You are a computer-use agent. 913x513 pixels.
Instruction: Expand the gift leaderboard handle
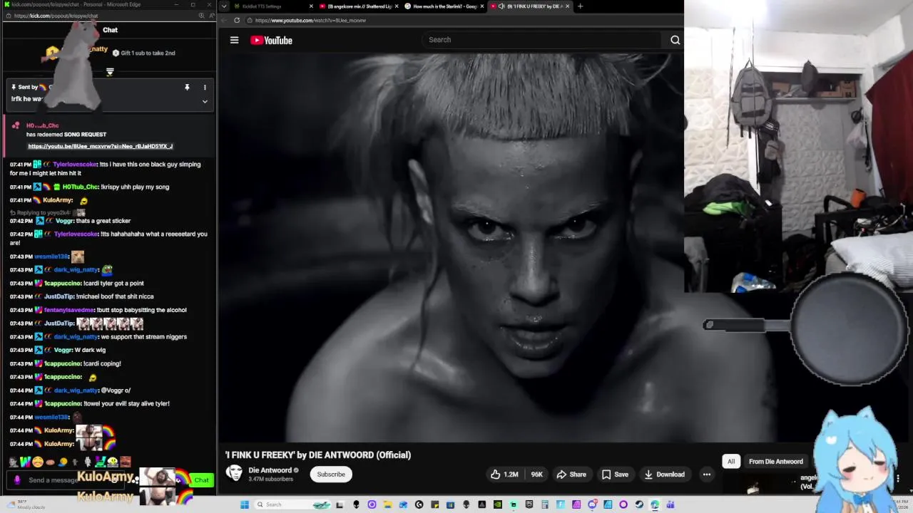(110, 72)
